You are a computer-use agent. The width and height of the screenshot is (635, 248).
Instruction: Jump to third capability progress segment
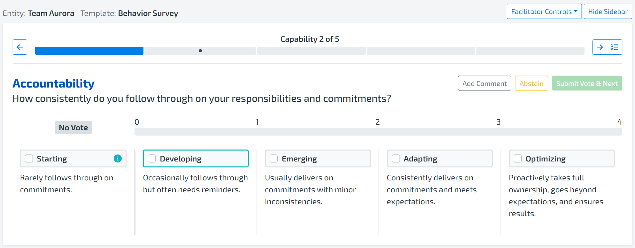point(311,51)
